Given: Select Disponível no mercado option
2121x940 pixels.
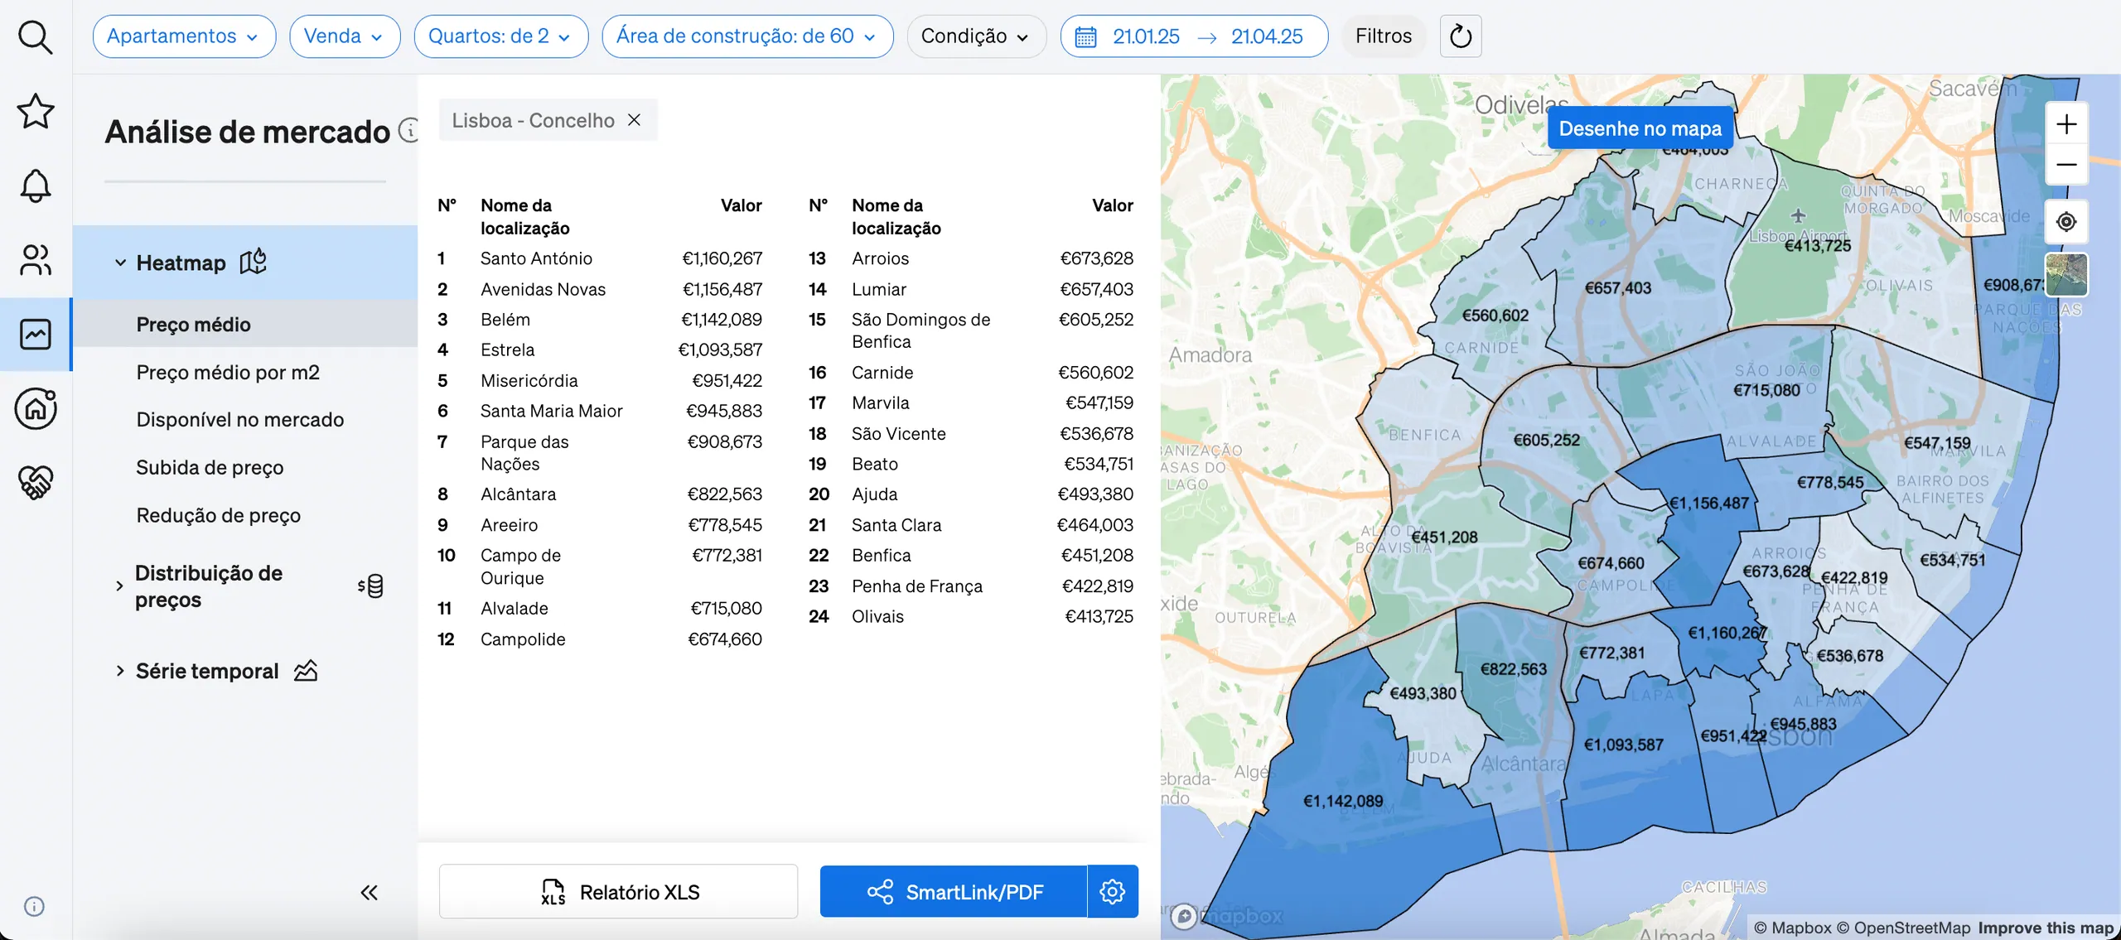Looking at the screenshot, I should 240,419.
